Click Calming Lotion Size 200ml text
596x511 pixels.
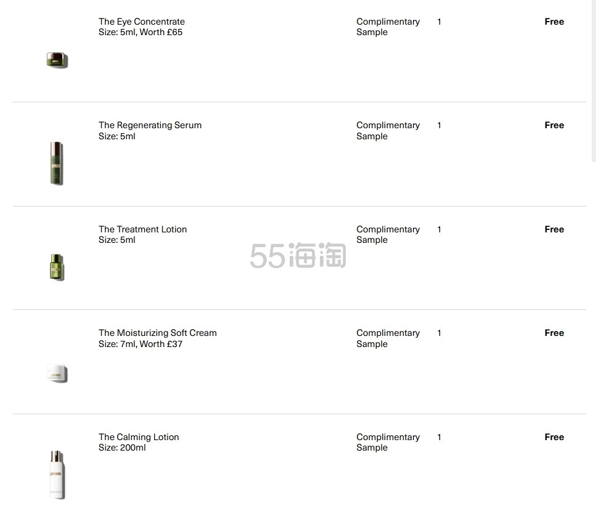pyautogui.click(x=122, y=448)
